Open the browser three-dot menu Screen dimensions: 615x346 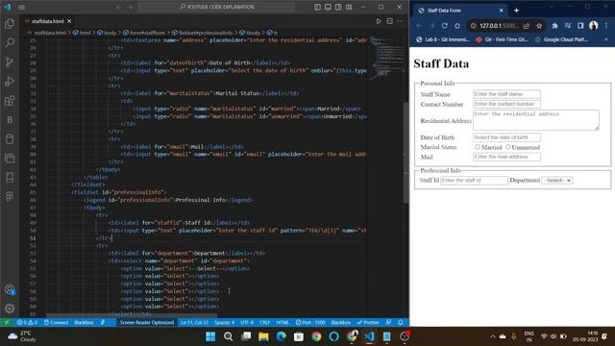point(606,26)
